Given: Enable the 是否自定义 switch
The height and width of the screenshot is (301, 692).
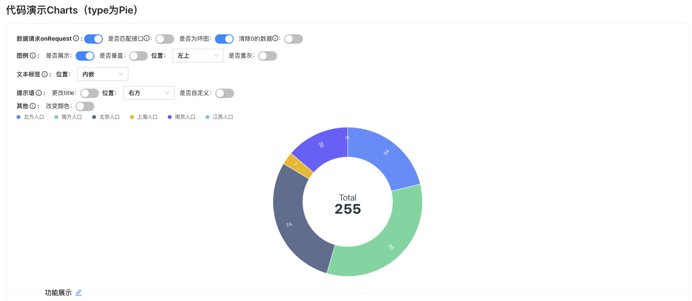Looking at the screenshot, I should (225, 93).
